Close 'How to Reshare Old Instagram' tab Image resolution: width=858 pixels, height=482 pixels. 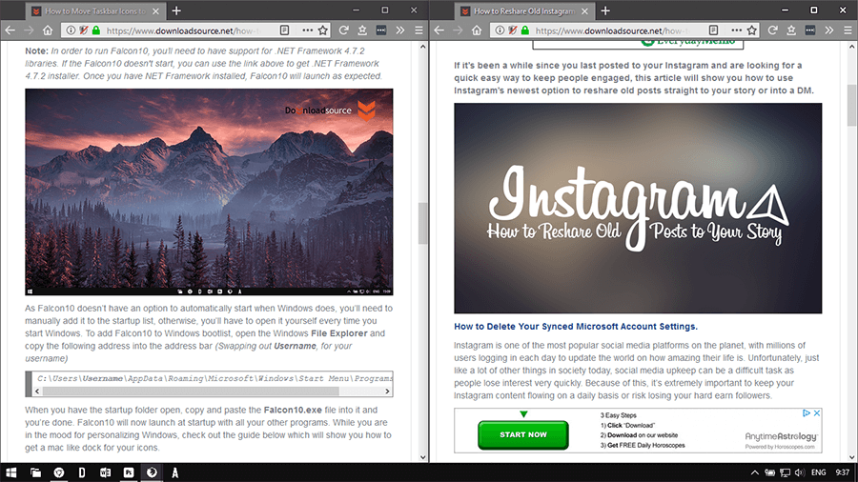click(x=584, y=10)
